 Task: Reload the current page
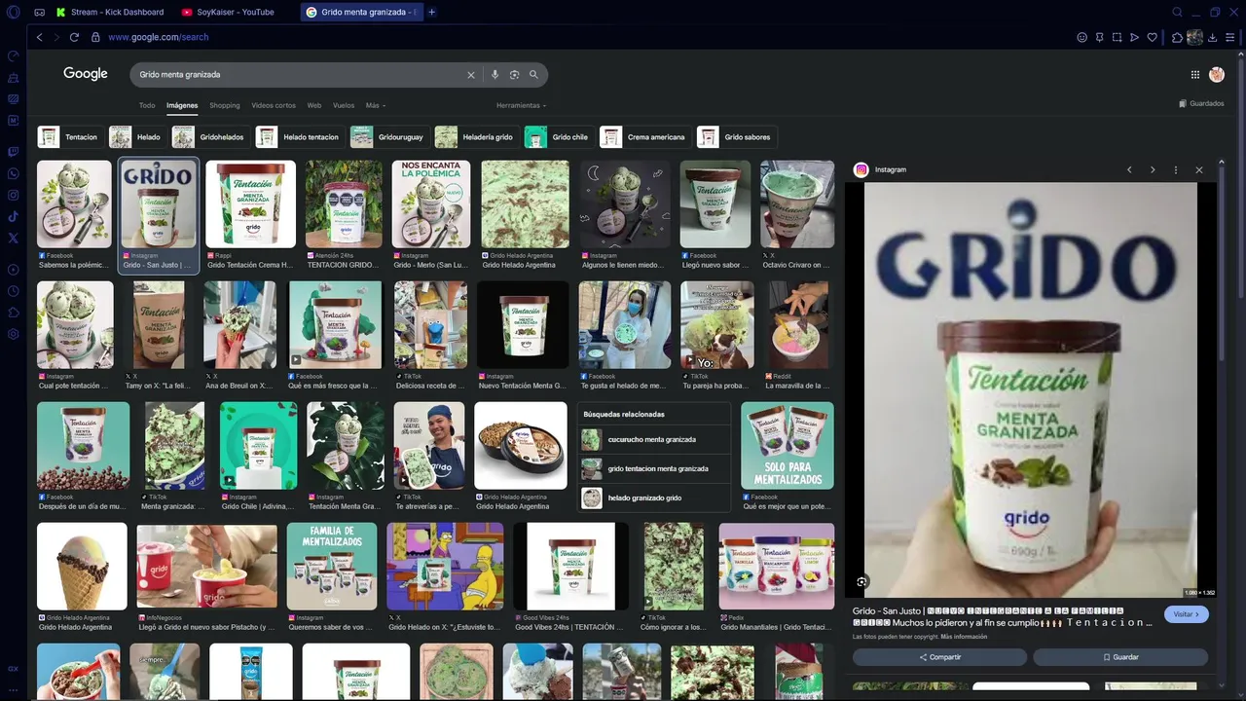pyautogui.click(x=74, y=37)
